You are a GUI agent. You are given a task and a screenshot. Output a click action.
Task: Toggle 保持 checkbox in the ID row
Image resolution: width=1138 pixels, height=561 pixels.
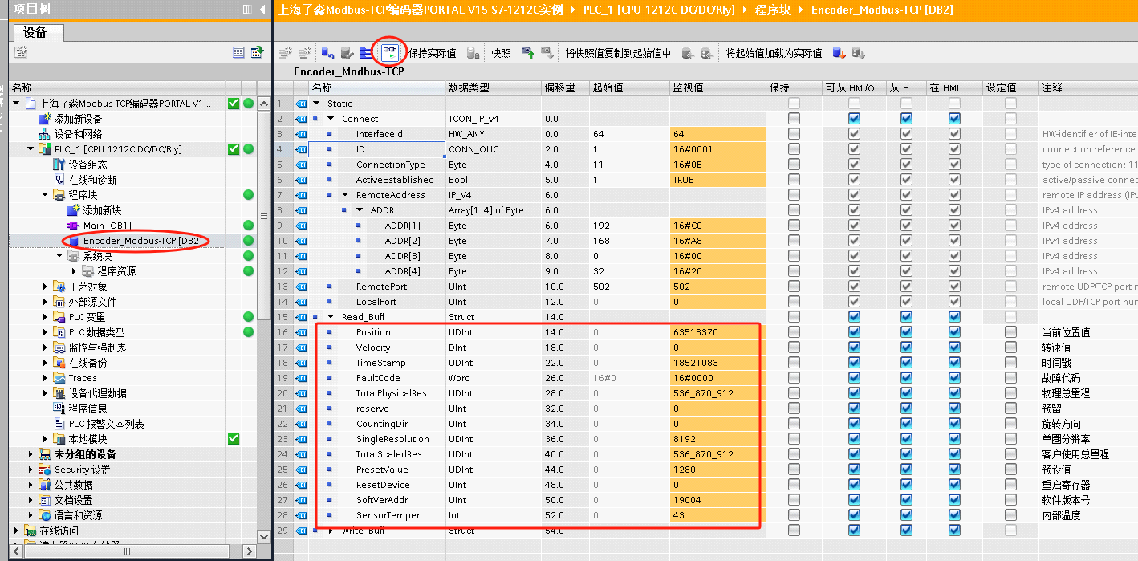[x=794, y=149]
